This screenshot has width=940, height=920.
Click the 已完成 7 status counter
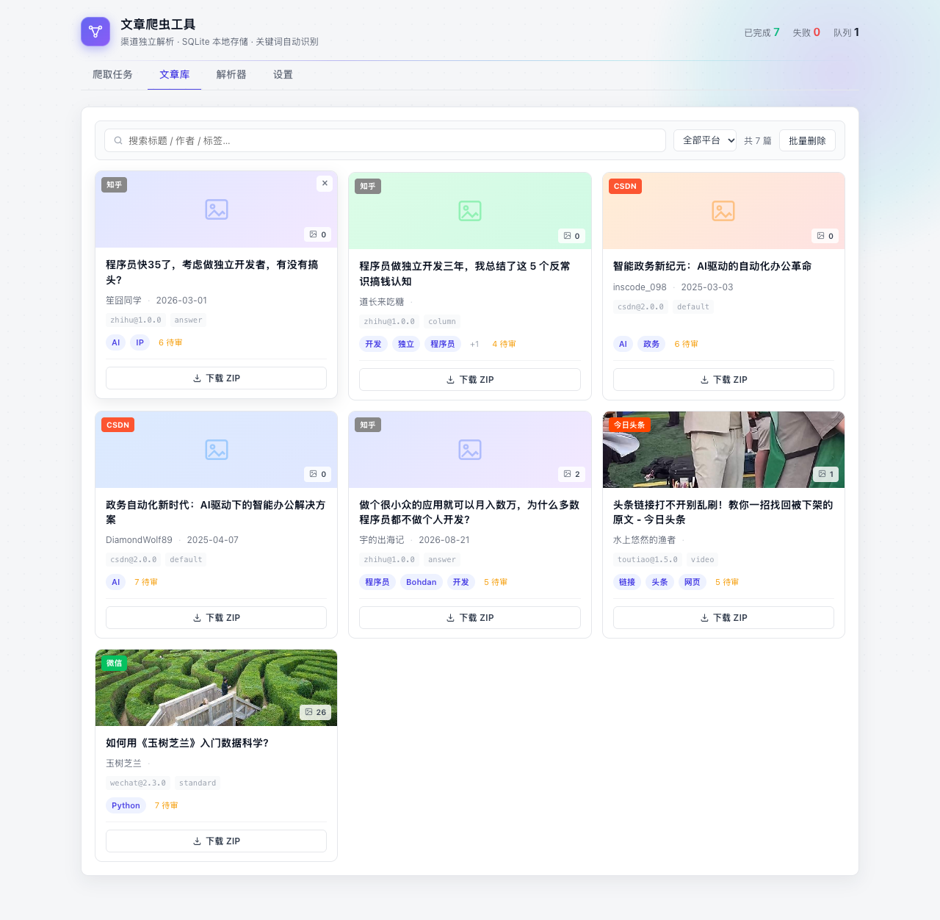pos(762,32)
